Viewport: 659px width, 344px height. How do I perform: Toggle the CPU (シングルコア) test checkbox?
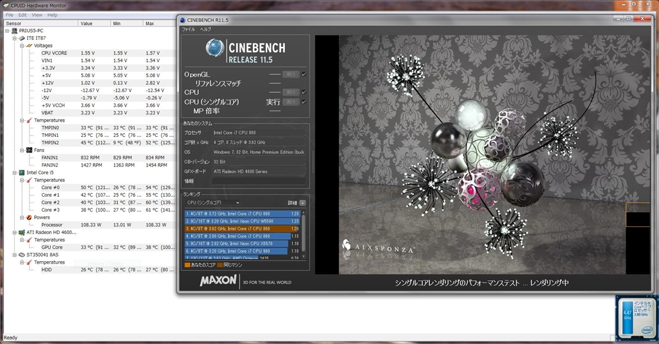[x=304, y=102]
